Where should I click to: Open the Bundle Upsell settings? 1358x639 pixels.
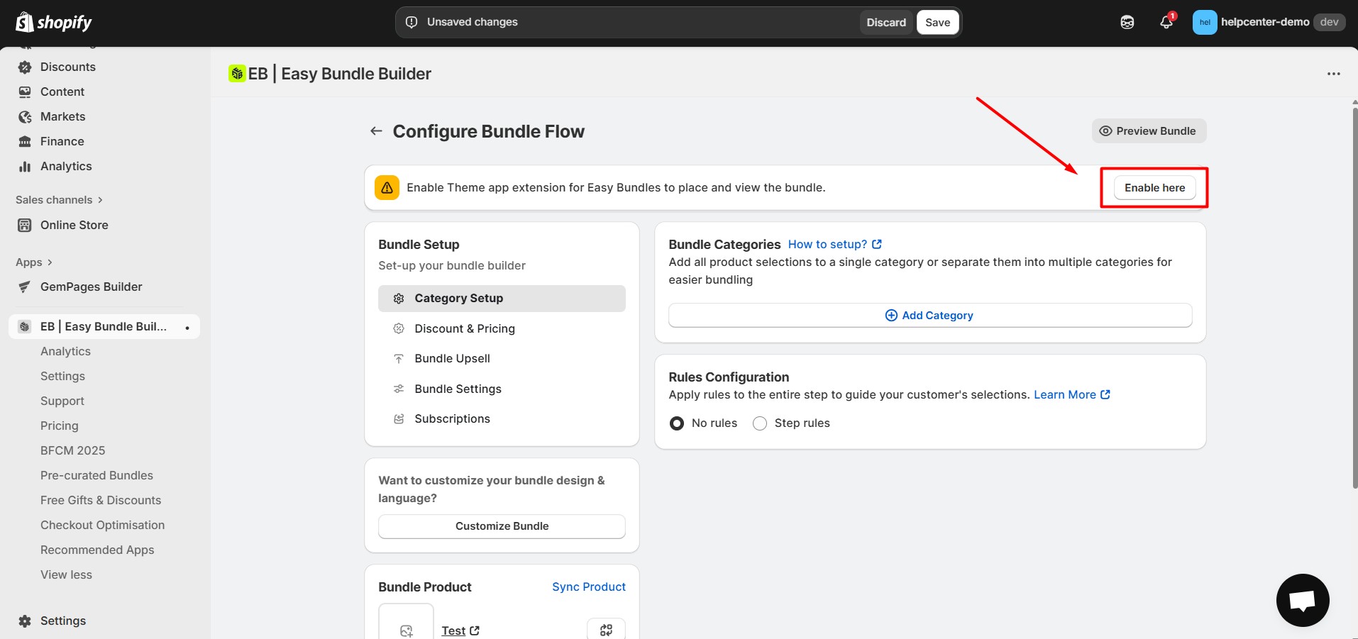(452, 358)
